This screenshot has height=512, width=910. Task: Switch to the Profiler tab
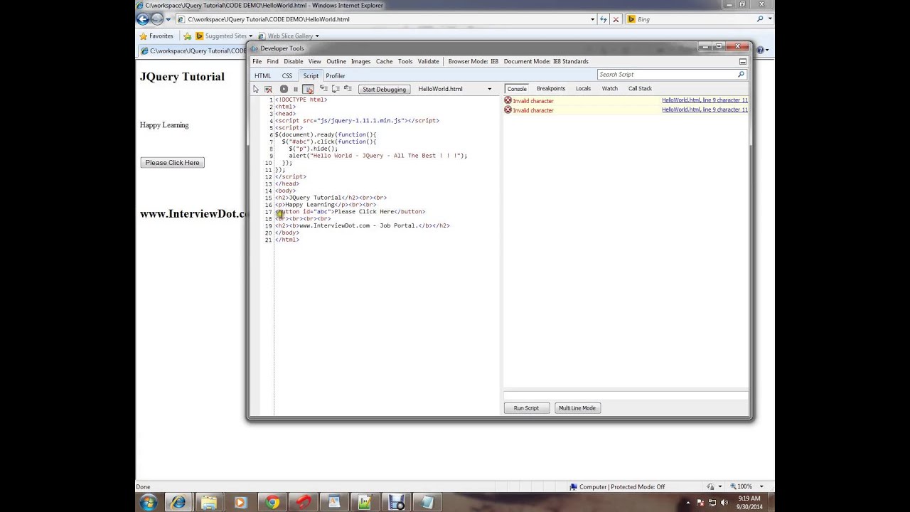[336, 75]
